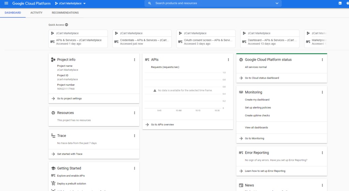Image resolution: width=349 pixels, height=191 pixels.
Task: Click Create my dashboard in Monitoring
Action: (257, 100)
